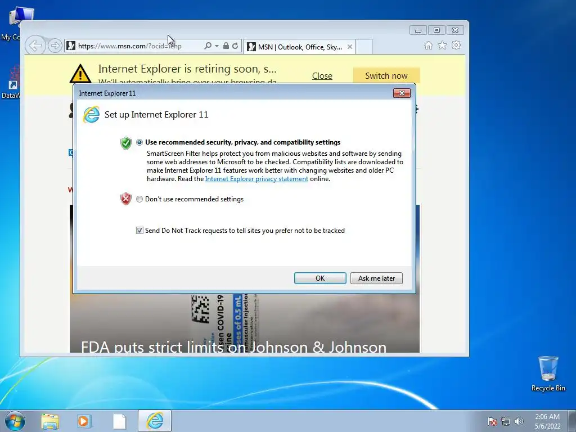The image size is (576, 432).
Task: Select the Recycle Bin desktop icon
Action: coord(548,373)
